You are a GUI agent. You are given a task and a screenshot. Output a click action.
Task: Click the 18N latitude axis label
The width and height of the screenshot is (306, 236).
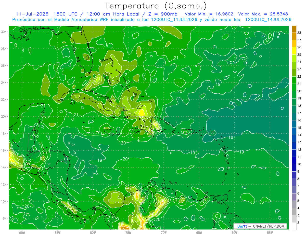click(4, 133)
